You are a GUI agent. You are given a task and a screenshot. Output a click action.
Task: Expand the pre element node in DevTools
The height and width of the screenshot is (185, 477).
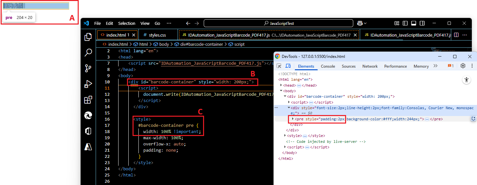(293, 119)
